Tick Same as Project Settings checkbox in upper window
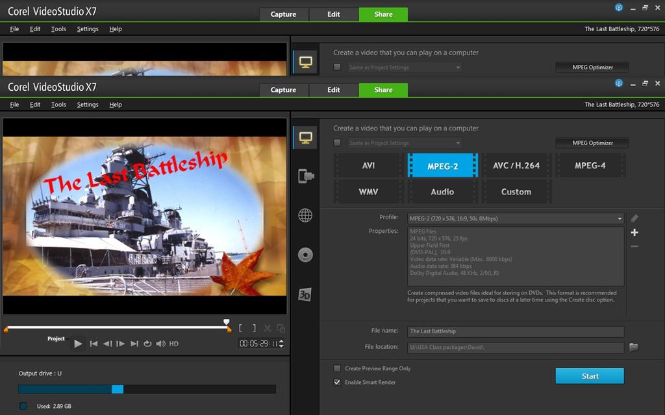 tap(337, 67)
